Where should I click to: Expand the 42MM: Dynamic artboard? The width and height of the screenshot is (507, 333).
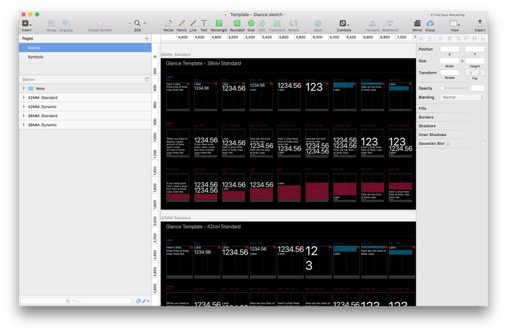[x=24, y=106]
